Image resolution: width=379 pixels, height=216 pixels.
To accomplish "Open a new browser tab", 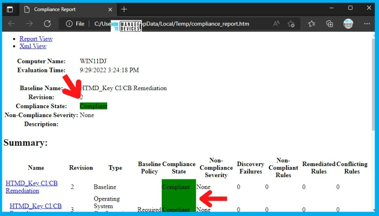I will [124, 9].
